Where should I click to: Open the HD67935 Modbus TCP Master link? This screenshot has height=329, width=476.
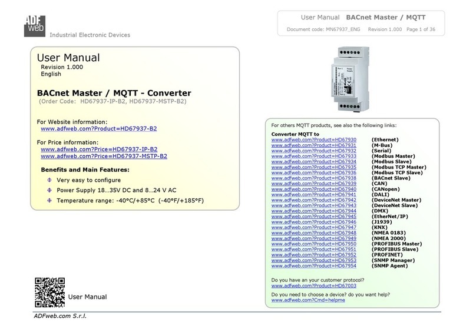[x=314, y=167]
